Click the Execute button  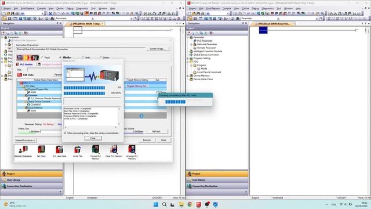point(147,140)
